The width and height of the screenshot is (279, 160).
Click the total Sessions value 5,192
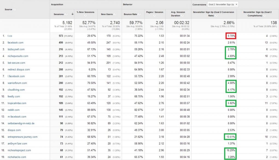point(67,23)
